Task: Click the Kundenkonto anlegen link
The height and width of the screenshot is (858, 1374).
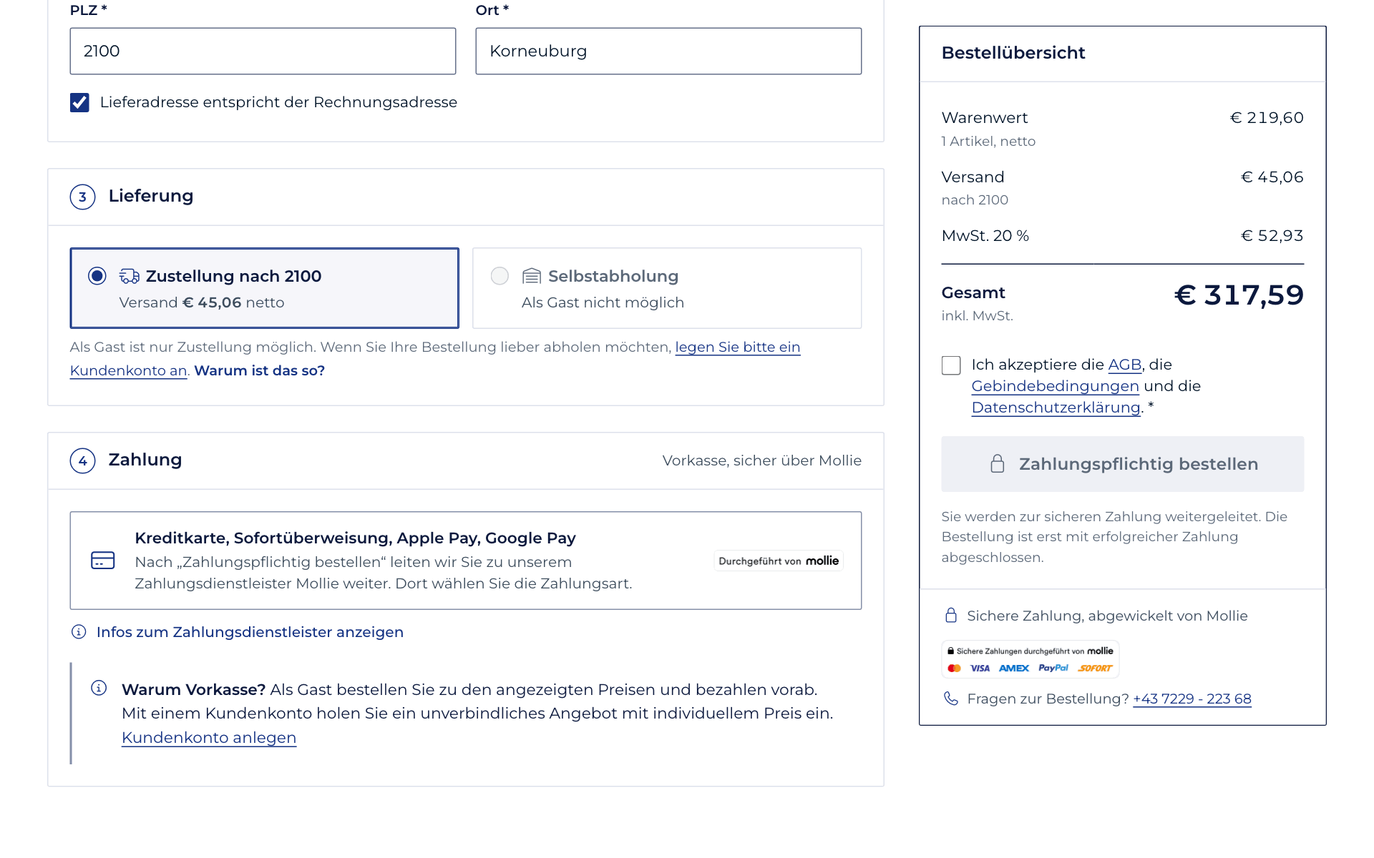Action: [209, 737]
